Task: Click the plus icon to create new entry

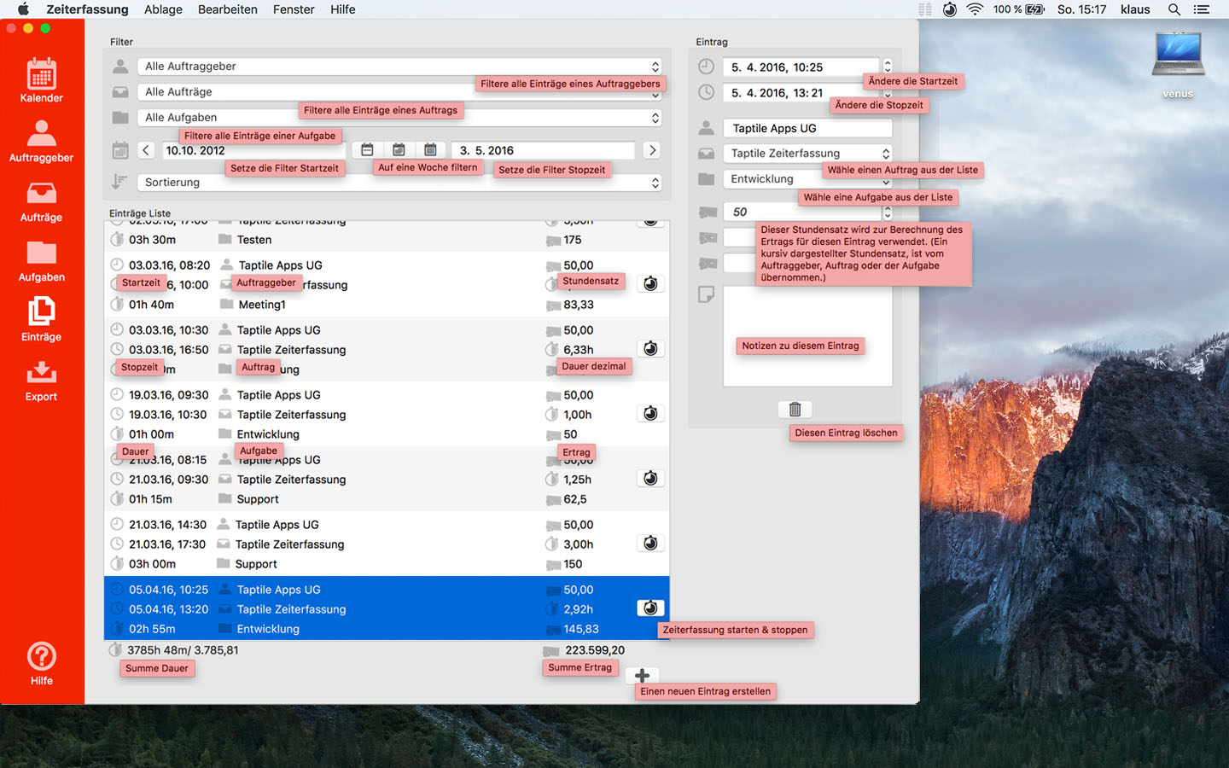Action: [642, 676]
